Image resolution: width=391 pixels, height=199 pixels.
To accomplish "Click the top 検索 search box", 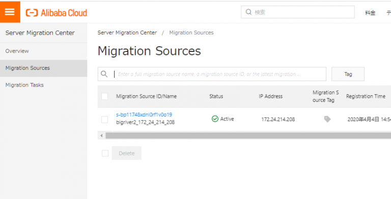I will point(298,12).
